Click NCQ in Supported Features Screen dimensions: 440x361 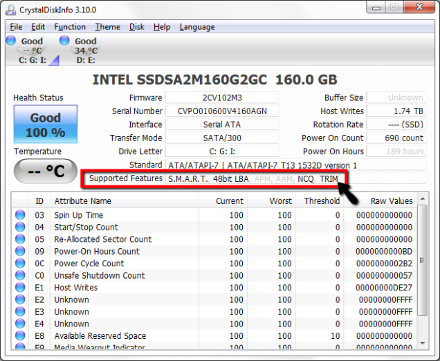[306, 178]
